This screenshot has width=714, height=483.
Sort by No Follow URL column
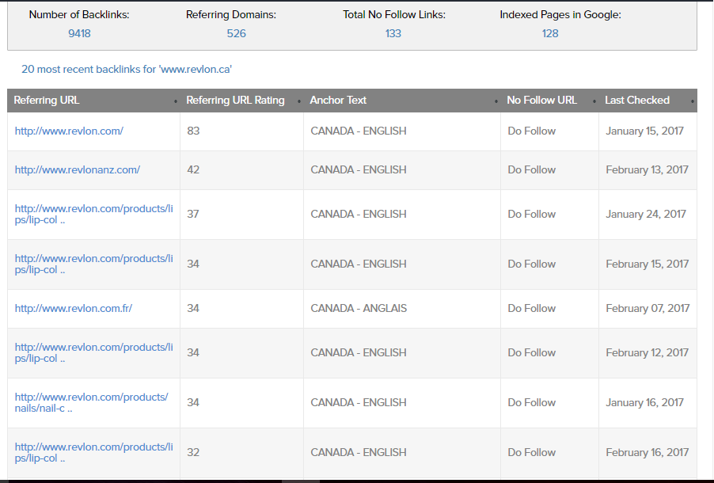pos(541,101)
